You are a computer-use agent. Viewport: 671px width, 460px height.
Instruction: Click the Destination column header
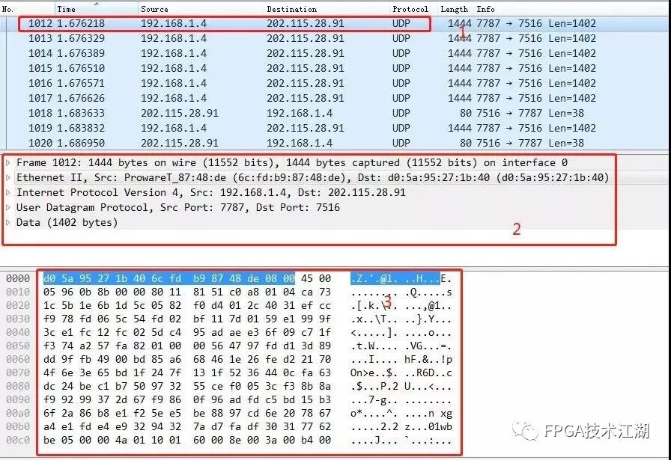pyautogui.click(x=327, y=9)
